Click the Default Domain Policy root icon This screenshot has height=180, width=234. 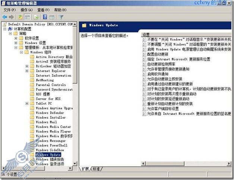coord(5,24)
